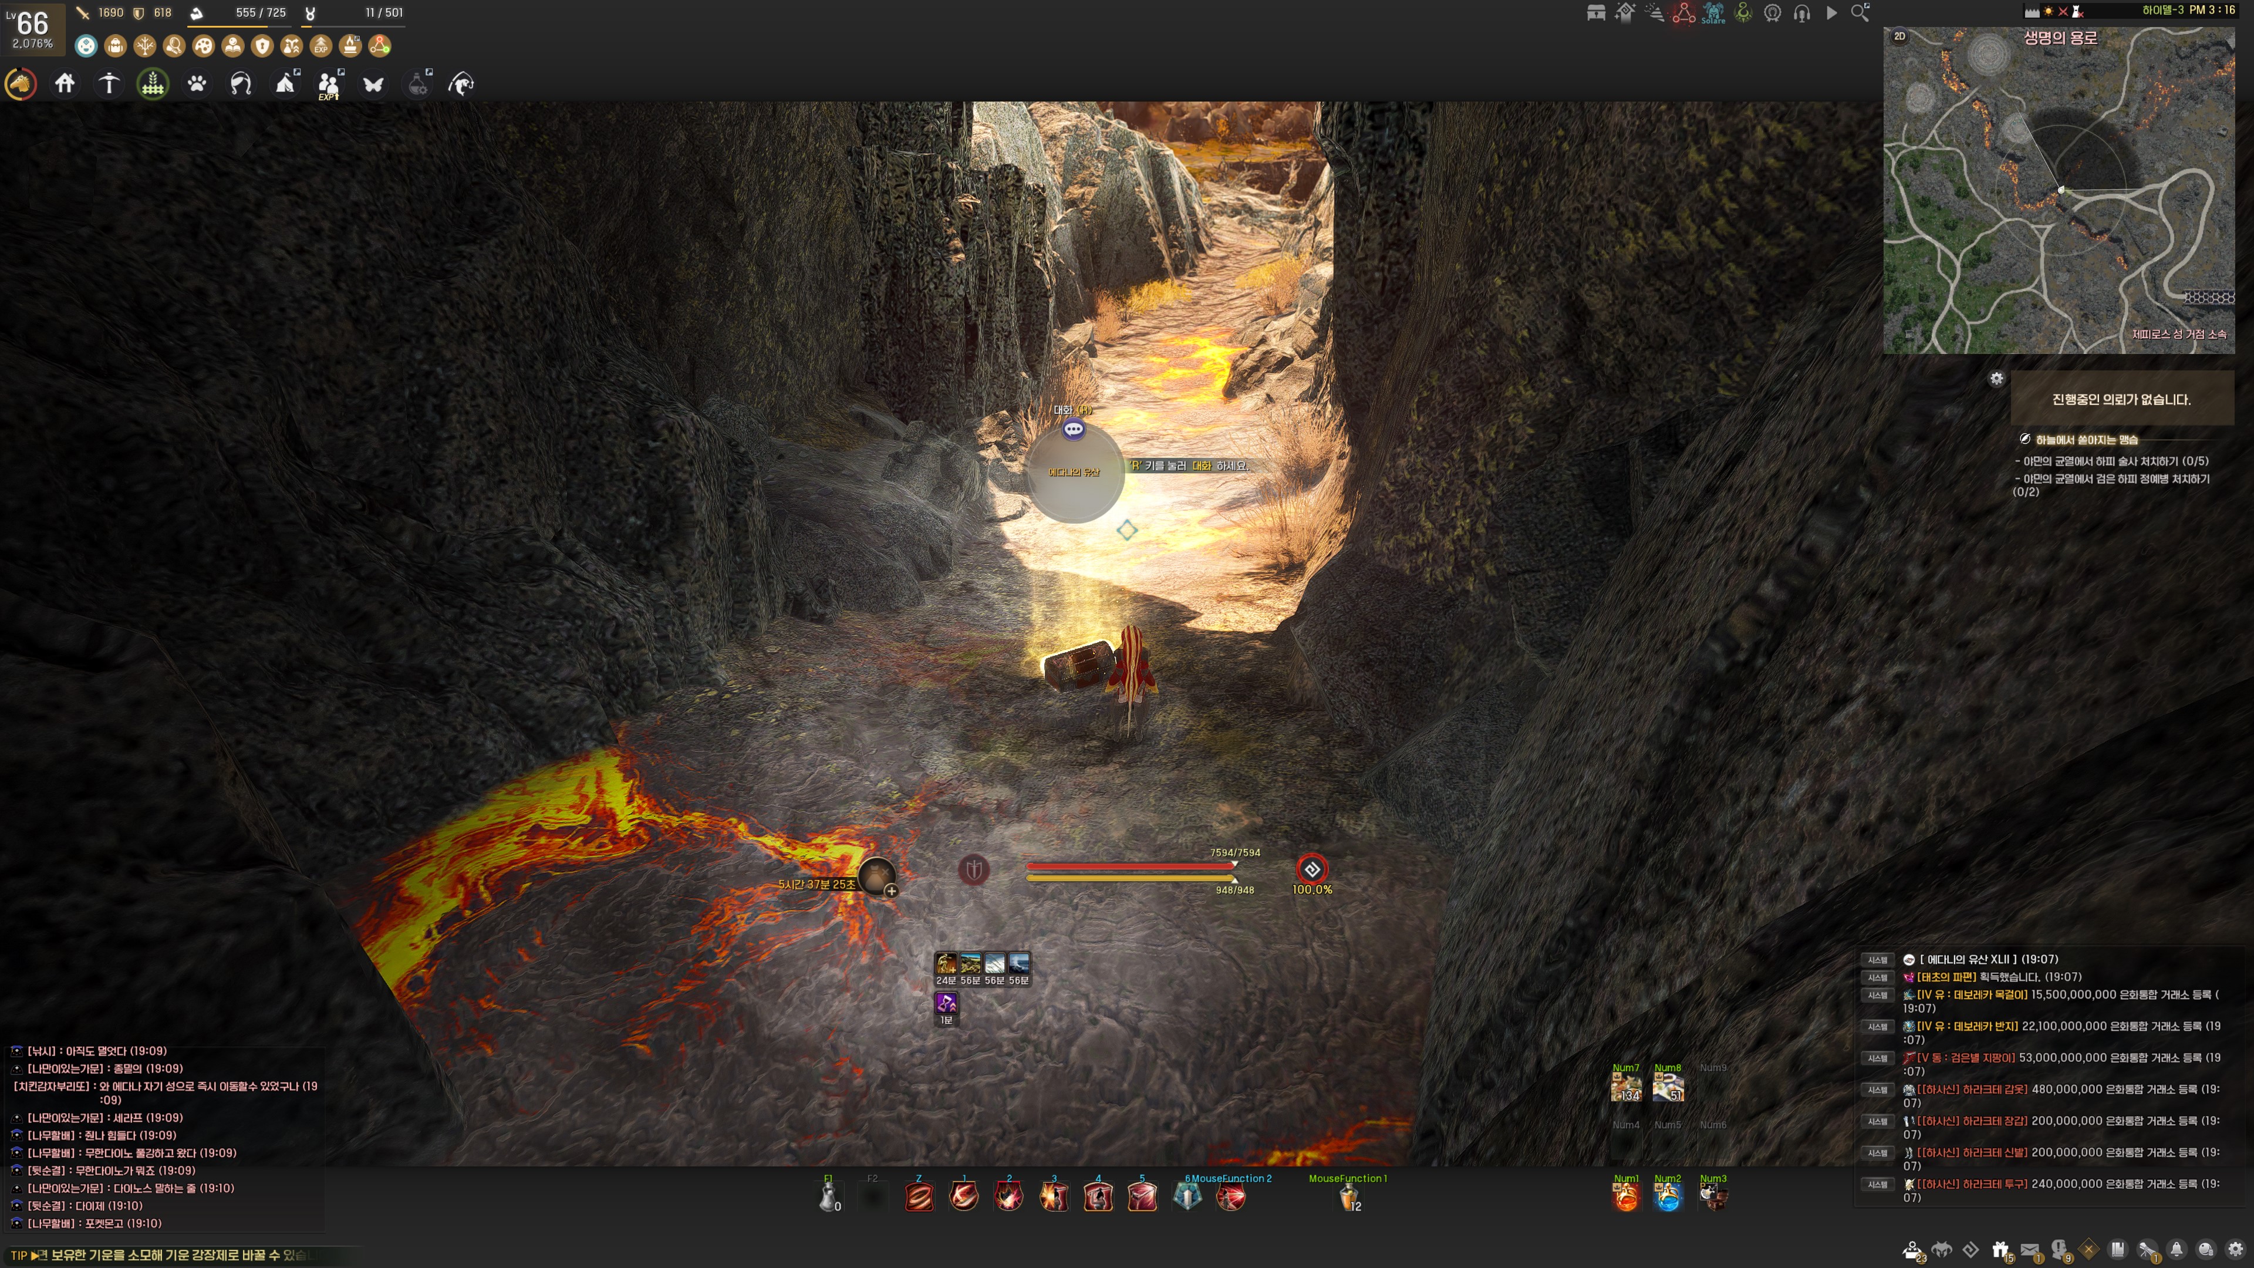This screenshot has width=2254, height=1268.
Task: Open the gift box rewards icon
Action: pos(2000,1250)
